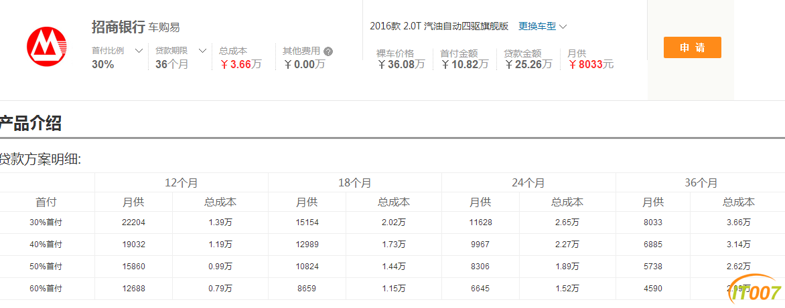The height and width of the screenshot is (308, 785).
Task: Click the total cost cell 0.99万
Action: pyautogui.click(x=220, y=267)
